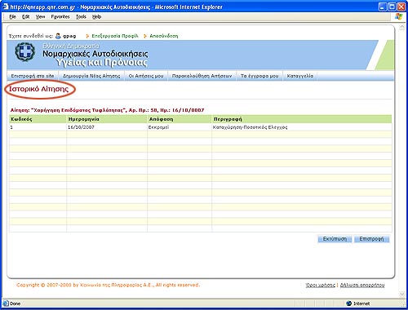Click the Επιστροφή return button
This screenshot has width=408, height=310.
coord(371,239)
